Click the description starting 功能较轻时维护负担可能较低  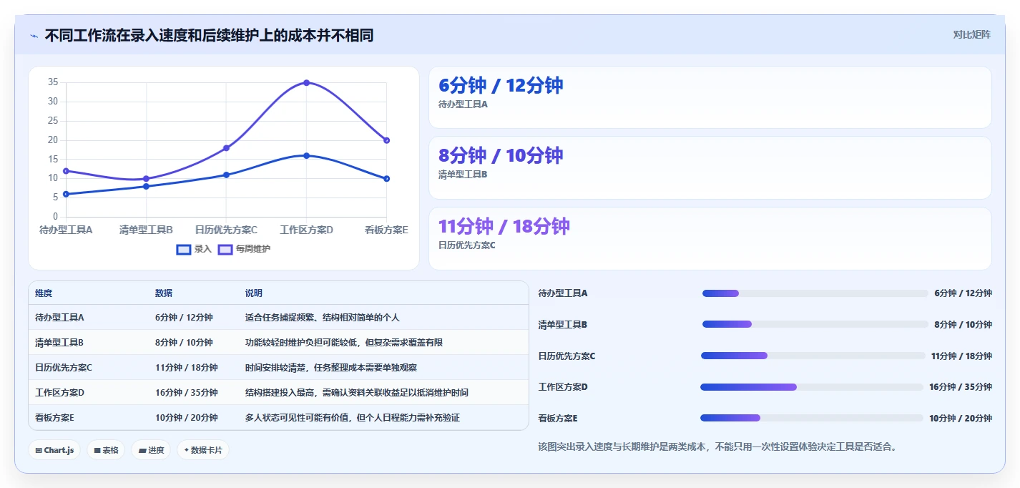tap(344, 343)
